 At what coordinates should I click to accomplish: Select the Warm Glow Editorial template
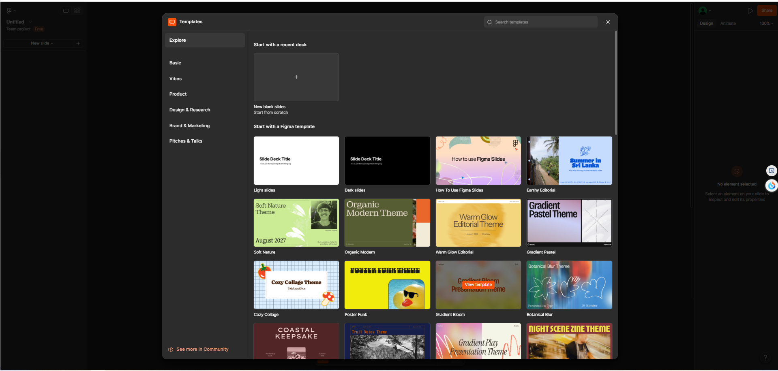point(478,223)
